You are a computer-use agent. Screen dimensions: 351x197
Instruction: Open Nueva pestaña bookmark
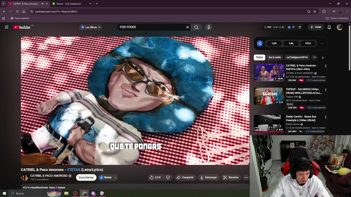point(20,18)
